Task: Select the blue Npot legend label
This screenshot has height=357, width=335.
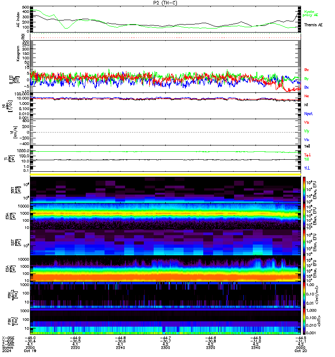Action: click(308, 114)
